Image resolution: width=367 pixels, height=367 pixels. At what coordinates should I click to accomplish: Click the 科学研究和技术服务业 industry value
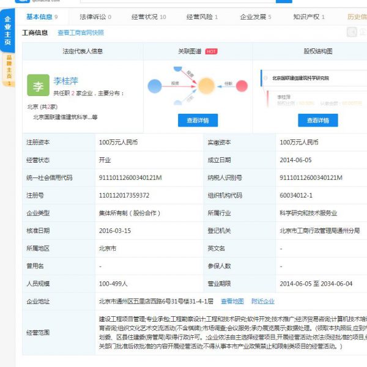pos(308,213)
